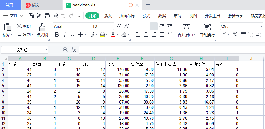The width and height of the screenshot is (265, 129).
Task: Apply percent style format
Action: coord(235,35)
